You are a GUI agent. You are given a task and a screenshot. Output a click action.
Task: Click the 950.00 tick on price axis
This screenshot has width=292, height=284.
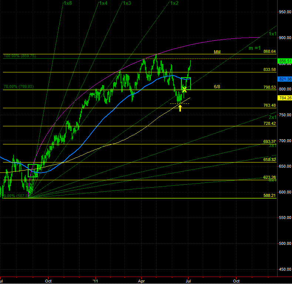tap(285, 12)
